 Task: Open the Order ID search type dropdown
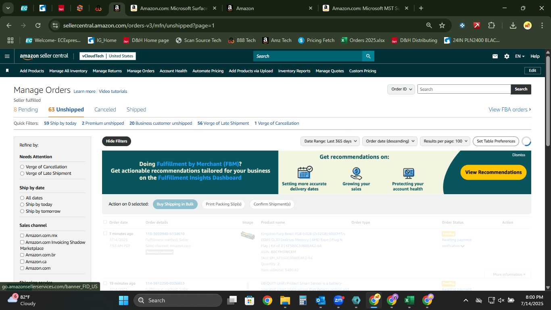(401, 89)
